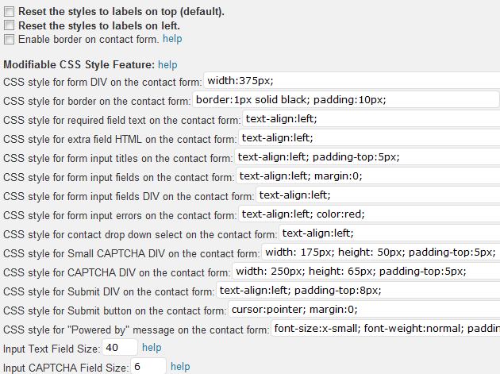Edit the Submit button CSS style field
500x374 pixels.
[x=364, y=310]
